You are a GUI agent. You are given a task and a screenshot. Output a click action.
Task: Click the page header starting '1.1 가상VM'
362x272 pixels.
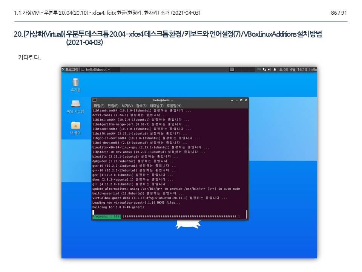[107, 13]
